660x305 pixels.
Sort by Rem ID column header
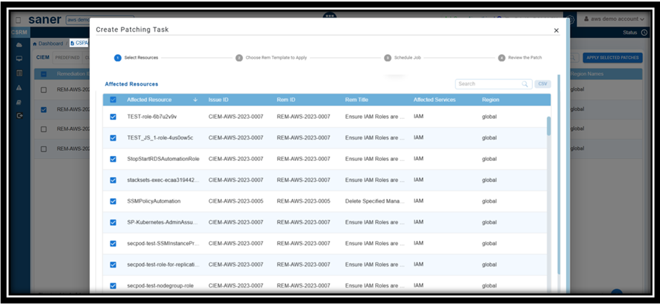pyautogui.click(x=286, y=100)
